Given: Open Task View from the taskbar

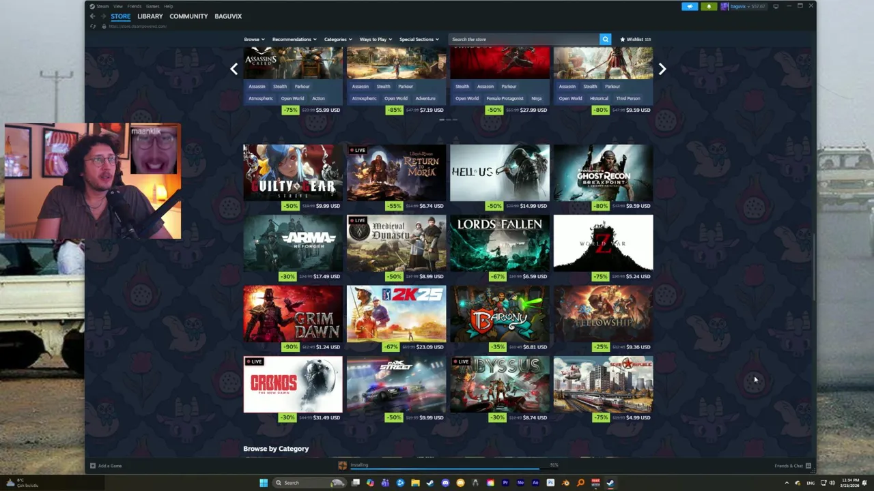Looking at the screenshot, I should (356, 483).
